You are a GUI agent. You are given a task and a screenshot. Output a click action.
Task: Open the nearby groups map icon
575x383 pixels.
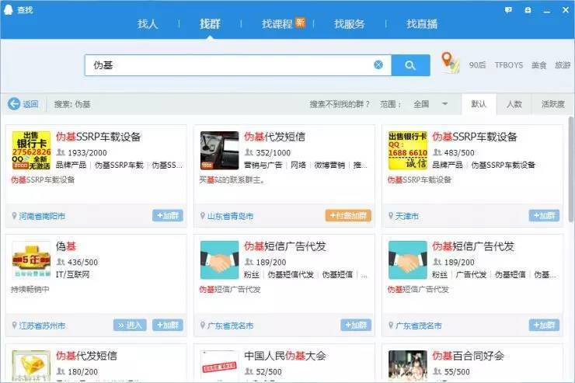[x=450, y=63]
